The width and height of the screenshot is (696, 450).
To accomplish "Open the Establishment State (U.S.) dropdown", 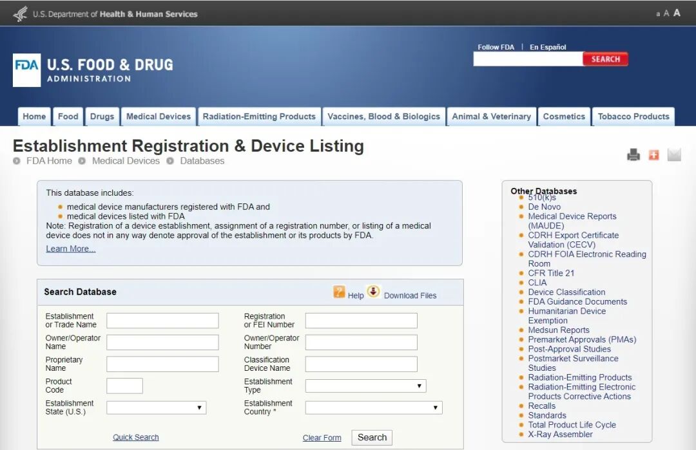I will [x=156, y=408].
